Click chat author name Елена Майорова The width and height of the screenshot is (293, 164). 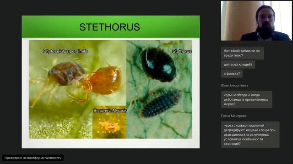tap(233, 116)
